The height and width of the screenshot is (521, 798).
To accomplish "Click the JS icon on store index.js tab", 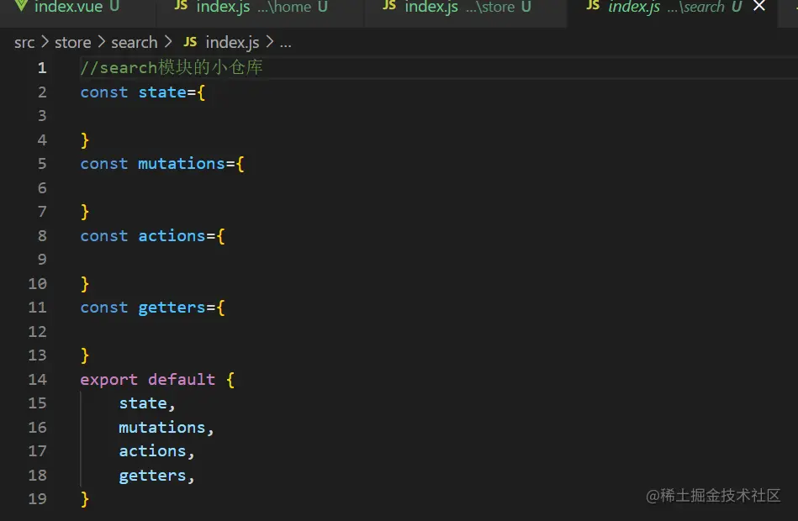I will click(389, 6).
